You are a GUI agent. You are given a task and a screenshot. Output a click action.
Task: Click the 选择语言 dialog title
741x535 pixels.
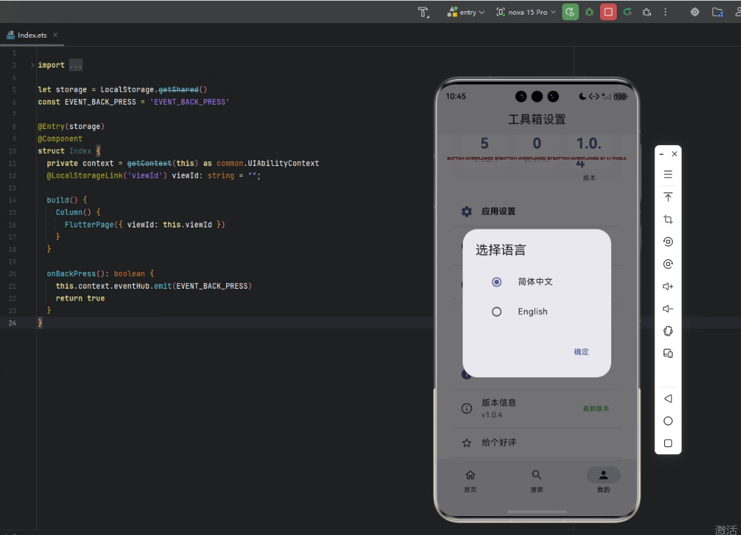(500, 250)
